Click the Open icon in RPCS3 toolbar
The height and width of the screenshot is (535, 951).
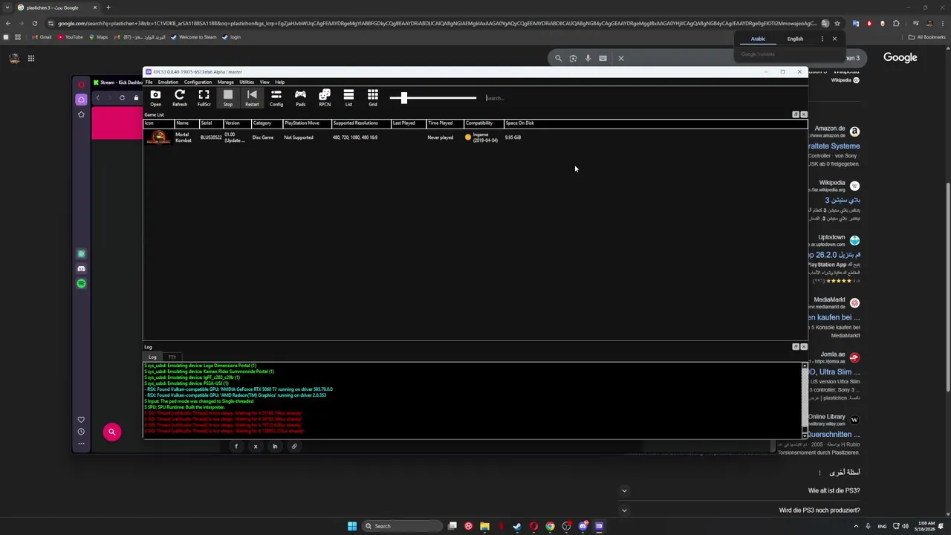tap(155, 97)
